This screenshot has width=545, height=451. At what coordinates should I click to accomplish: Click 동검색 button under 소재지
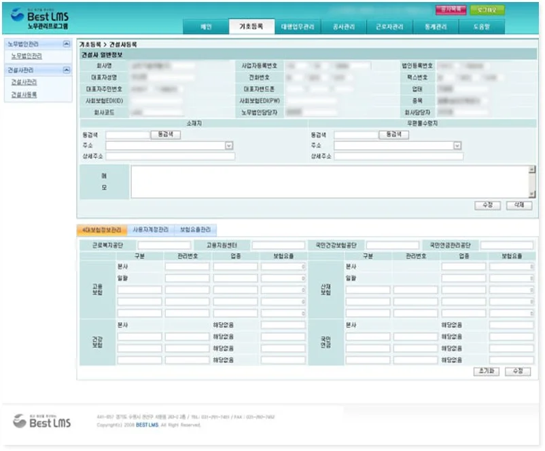tap(165, 134)
